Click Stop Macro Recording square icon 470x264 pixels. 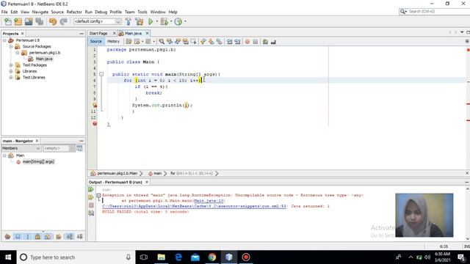point(256,42)
